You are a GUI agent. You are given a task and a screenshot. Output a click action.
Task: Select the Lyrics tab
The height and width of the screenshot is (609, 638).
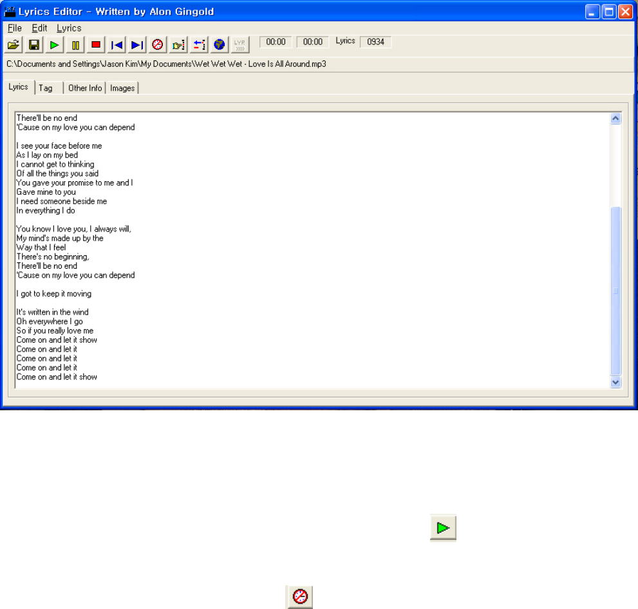pyautogui.click(x=18, y=87)
